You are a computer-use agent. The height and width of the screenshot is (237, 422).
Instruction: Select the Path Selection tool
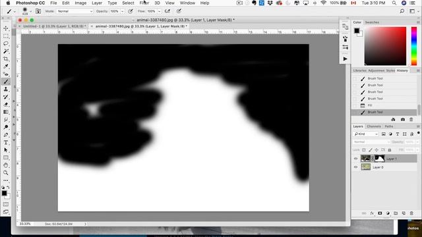6,150
